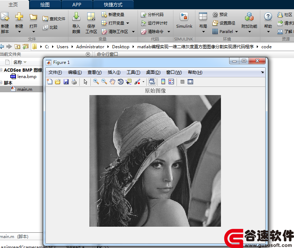Click the Lena image in Figure 1

pyautogui.click(x=155, y=161)
